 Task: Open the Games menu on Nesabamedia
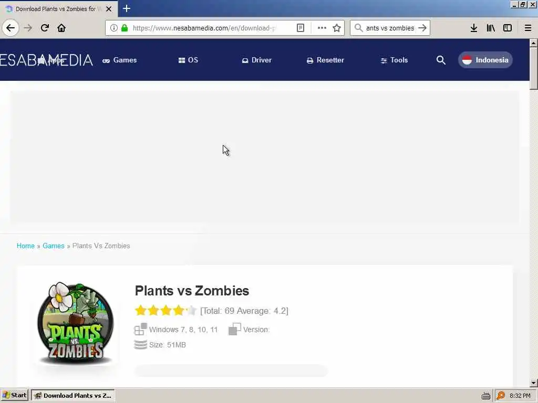[119, 60]
